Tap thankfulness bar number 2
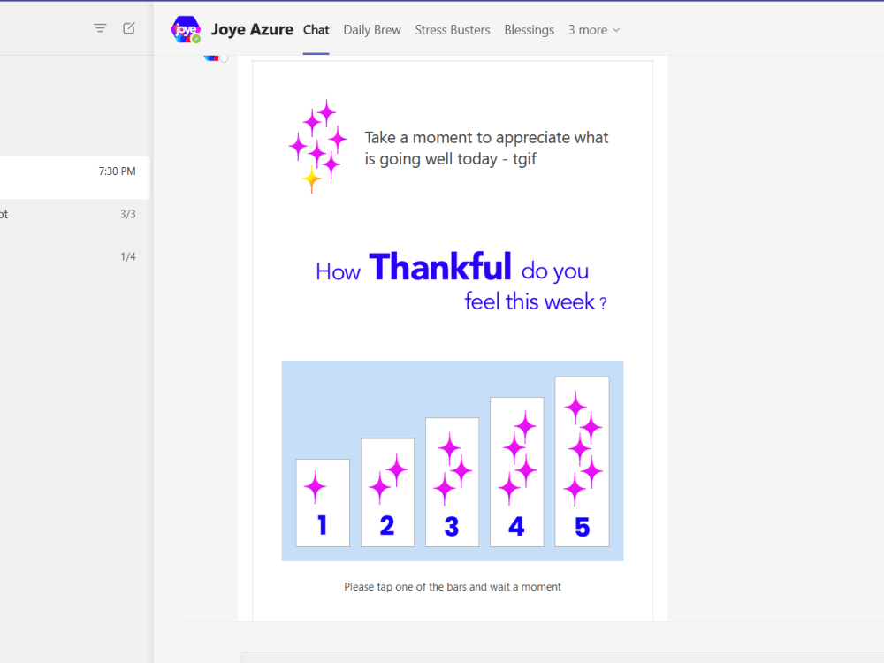This screenshot has width=884, height=663. pyautogui.click(x=387, y=492)
